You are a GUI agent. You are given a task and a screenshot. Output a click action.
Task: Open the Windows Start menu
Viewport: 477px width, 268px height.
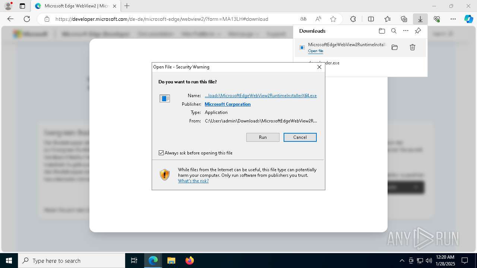(x=9, y=261)
